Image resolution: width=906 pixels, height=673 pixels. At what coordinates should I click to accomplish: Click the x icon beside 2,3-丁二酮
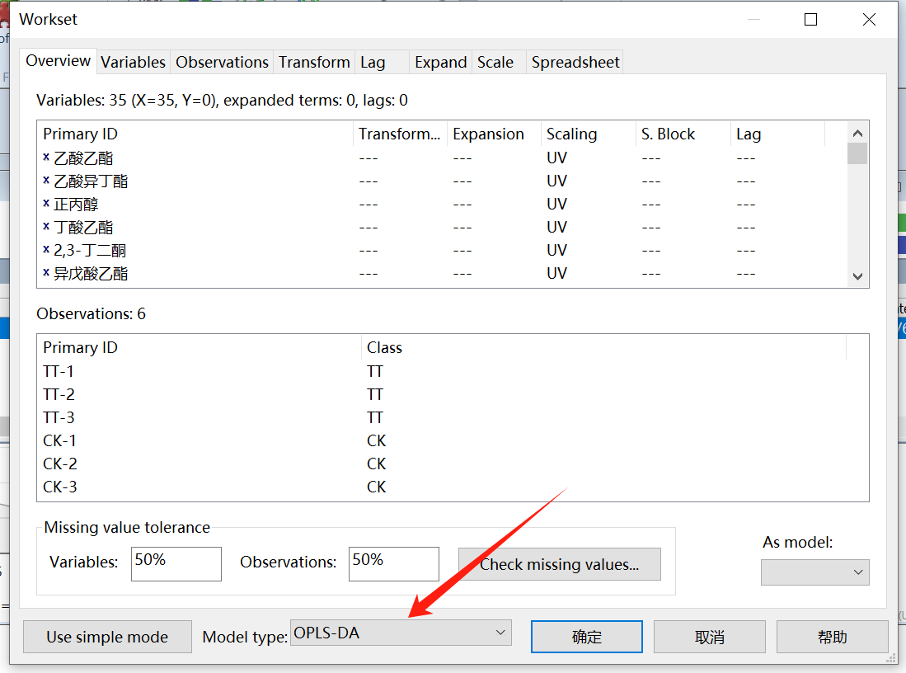point(46,249)
